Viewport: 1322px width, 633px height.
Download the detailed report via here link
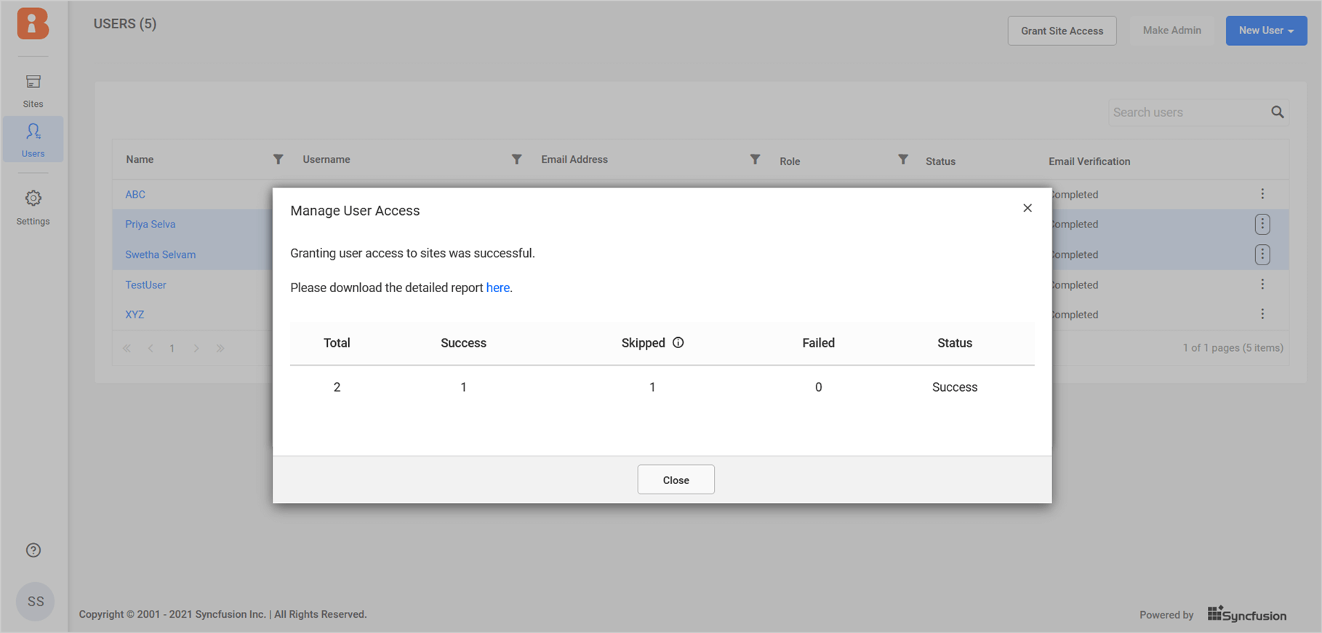pos(497,288)
